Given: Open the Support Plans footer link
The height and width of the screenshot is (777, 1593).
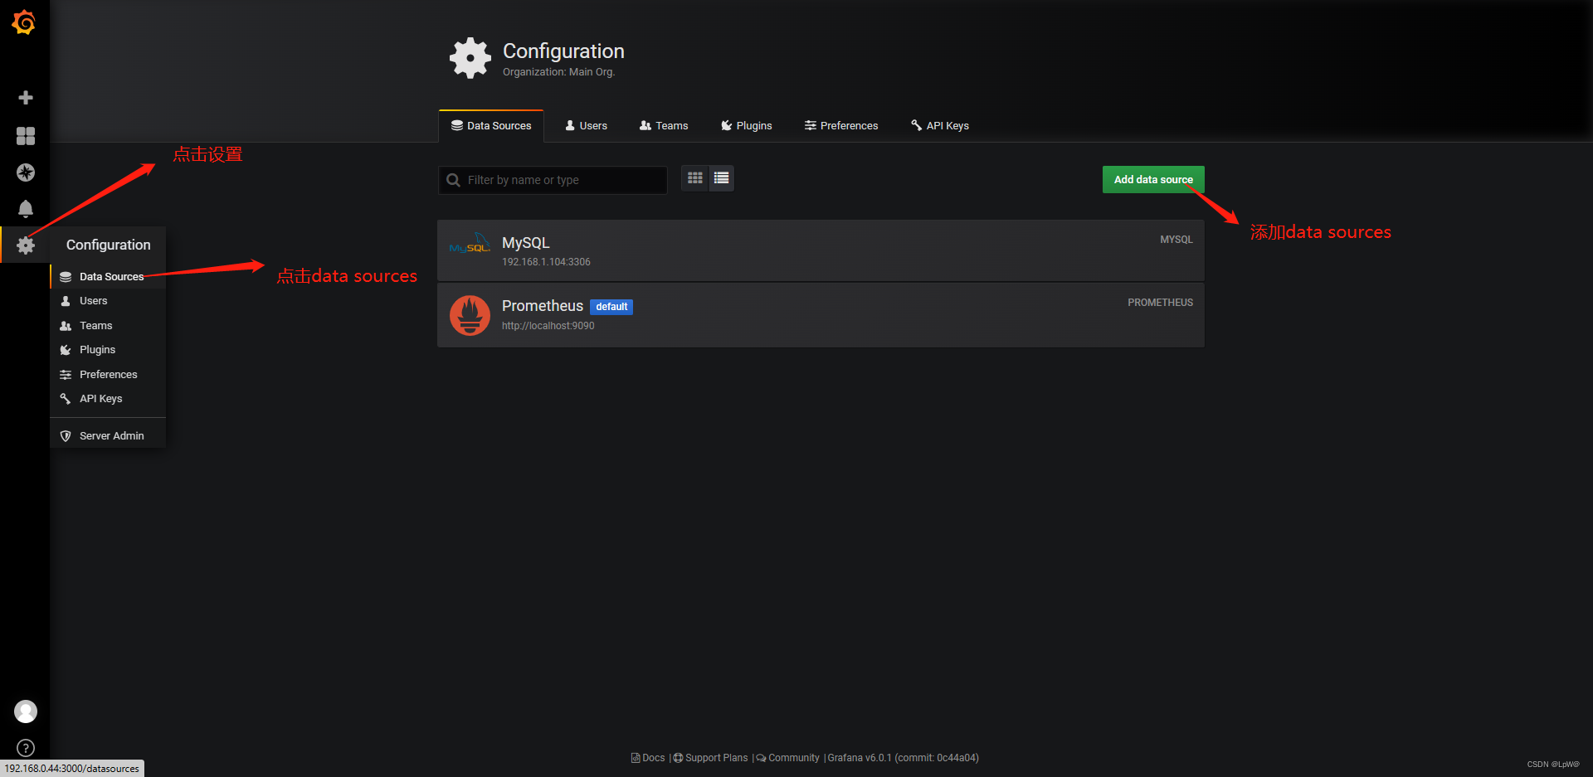Looking at the screenshot, I should [710, 758].
